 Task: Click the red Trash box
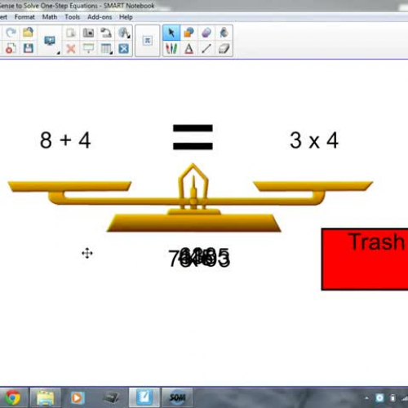[x=365, y=259]
